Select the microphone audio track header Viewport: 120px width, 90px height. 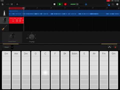pyautogui.click(x=4, y=13)
